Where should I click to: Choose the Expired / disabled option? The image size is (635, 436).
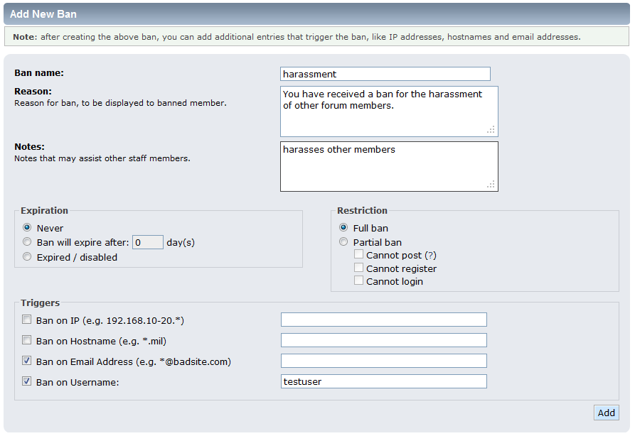(x=27, y=257)
